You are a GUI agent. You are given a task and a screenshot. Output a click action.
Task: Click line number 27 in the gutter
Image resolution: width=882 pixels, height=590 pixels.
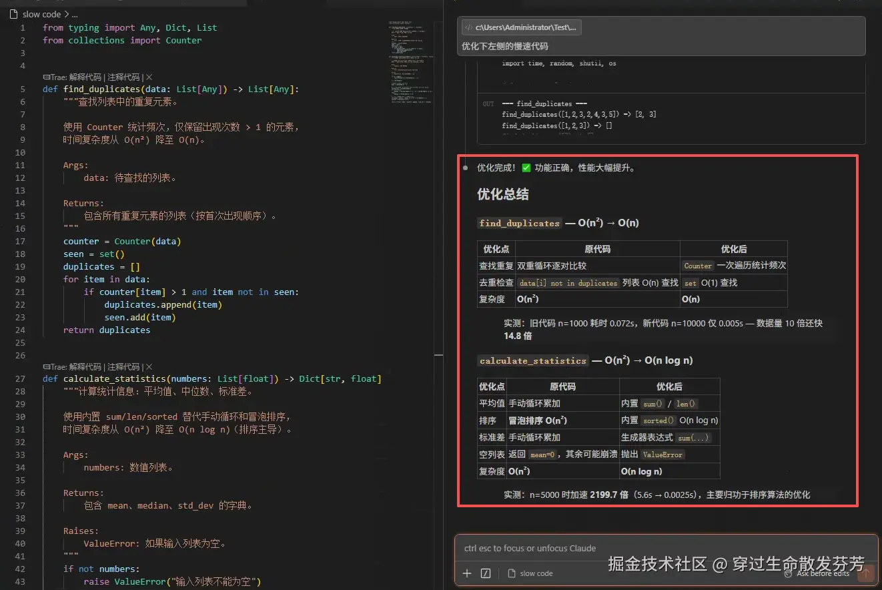(21, 379)
